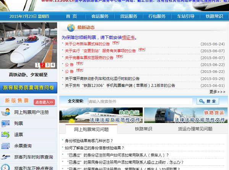Image resolution: width=229 pixels, height=170 pixels.
Task: Open the 铁路货运 法律法规 banner
Action: (186, 115)
